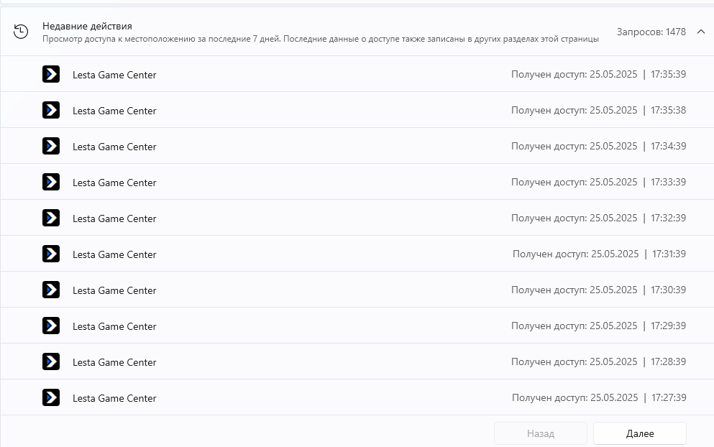Click Lesta Game Center icon at 17:31:39
This screenshot has width=714, height=447.
[51, 254]
